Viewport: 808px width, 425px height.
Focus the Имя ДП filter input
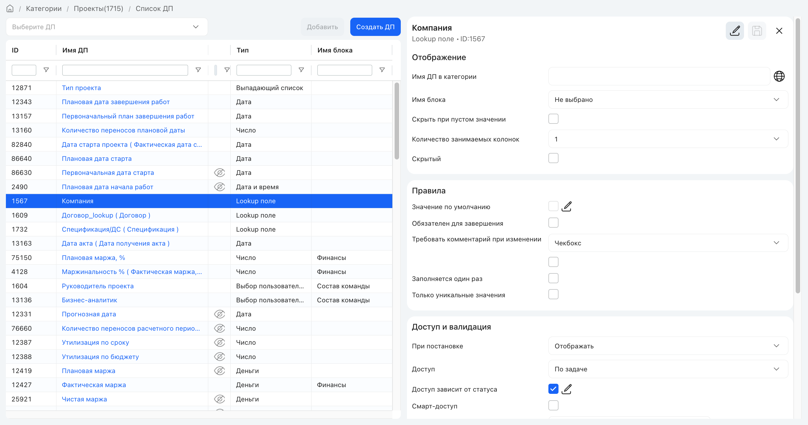(125, 70)
